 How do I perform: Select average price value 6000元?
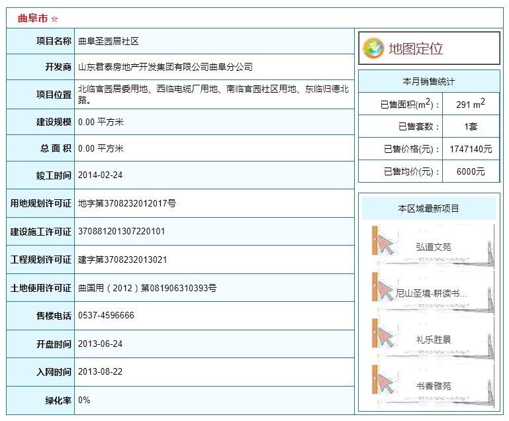pyautogui.click(x=471, y=171)
